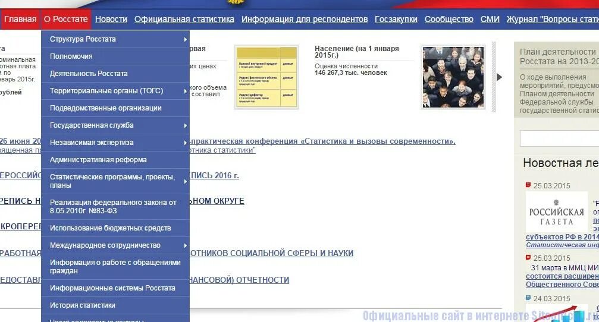
Task: Open Информация о работе с обращениями граждан
Action: (115, 267)
